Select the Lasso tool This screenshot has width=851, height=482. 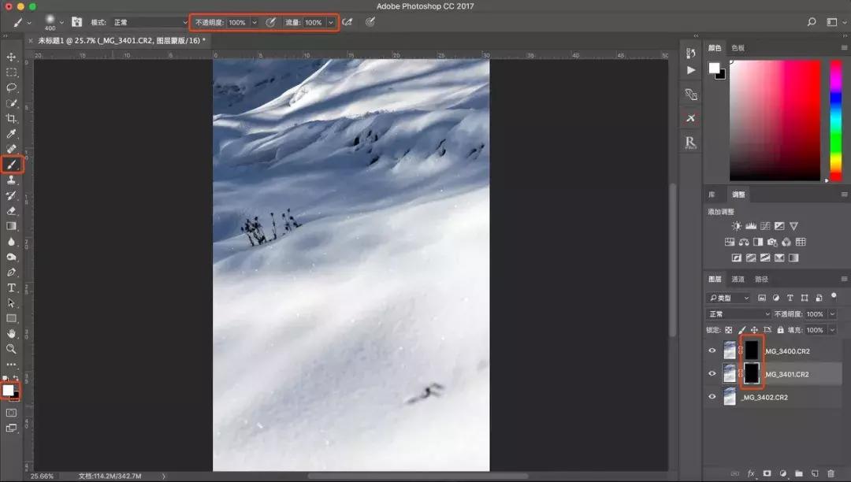pos(11,87)
